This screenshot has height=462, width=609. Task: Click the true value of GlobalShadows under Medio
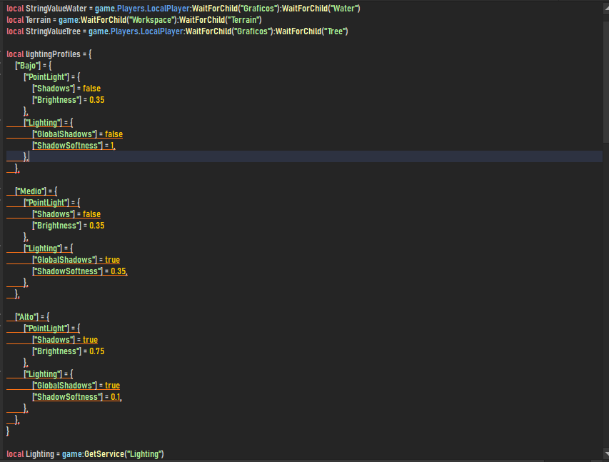coord(112,259)
